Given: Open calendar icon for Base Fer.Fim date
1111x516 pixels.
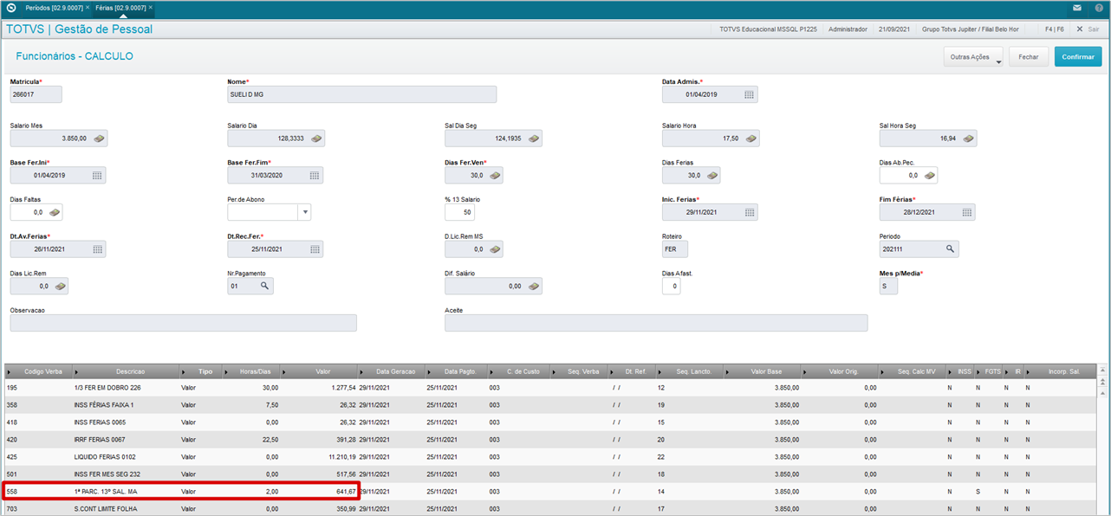Looking at the screenshot, I should point(315,175).
